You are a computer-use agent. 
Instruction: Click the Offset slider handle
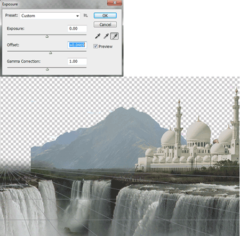[x=51, y=53]
